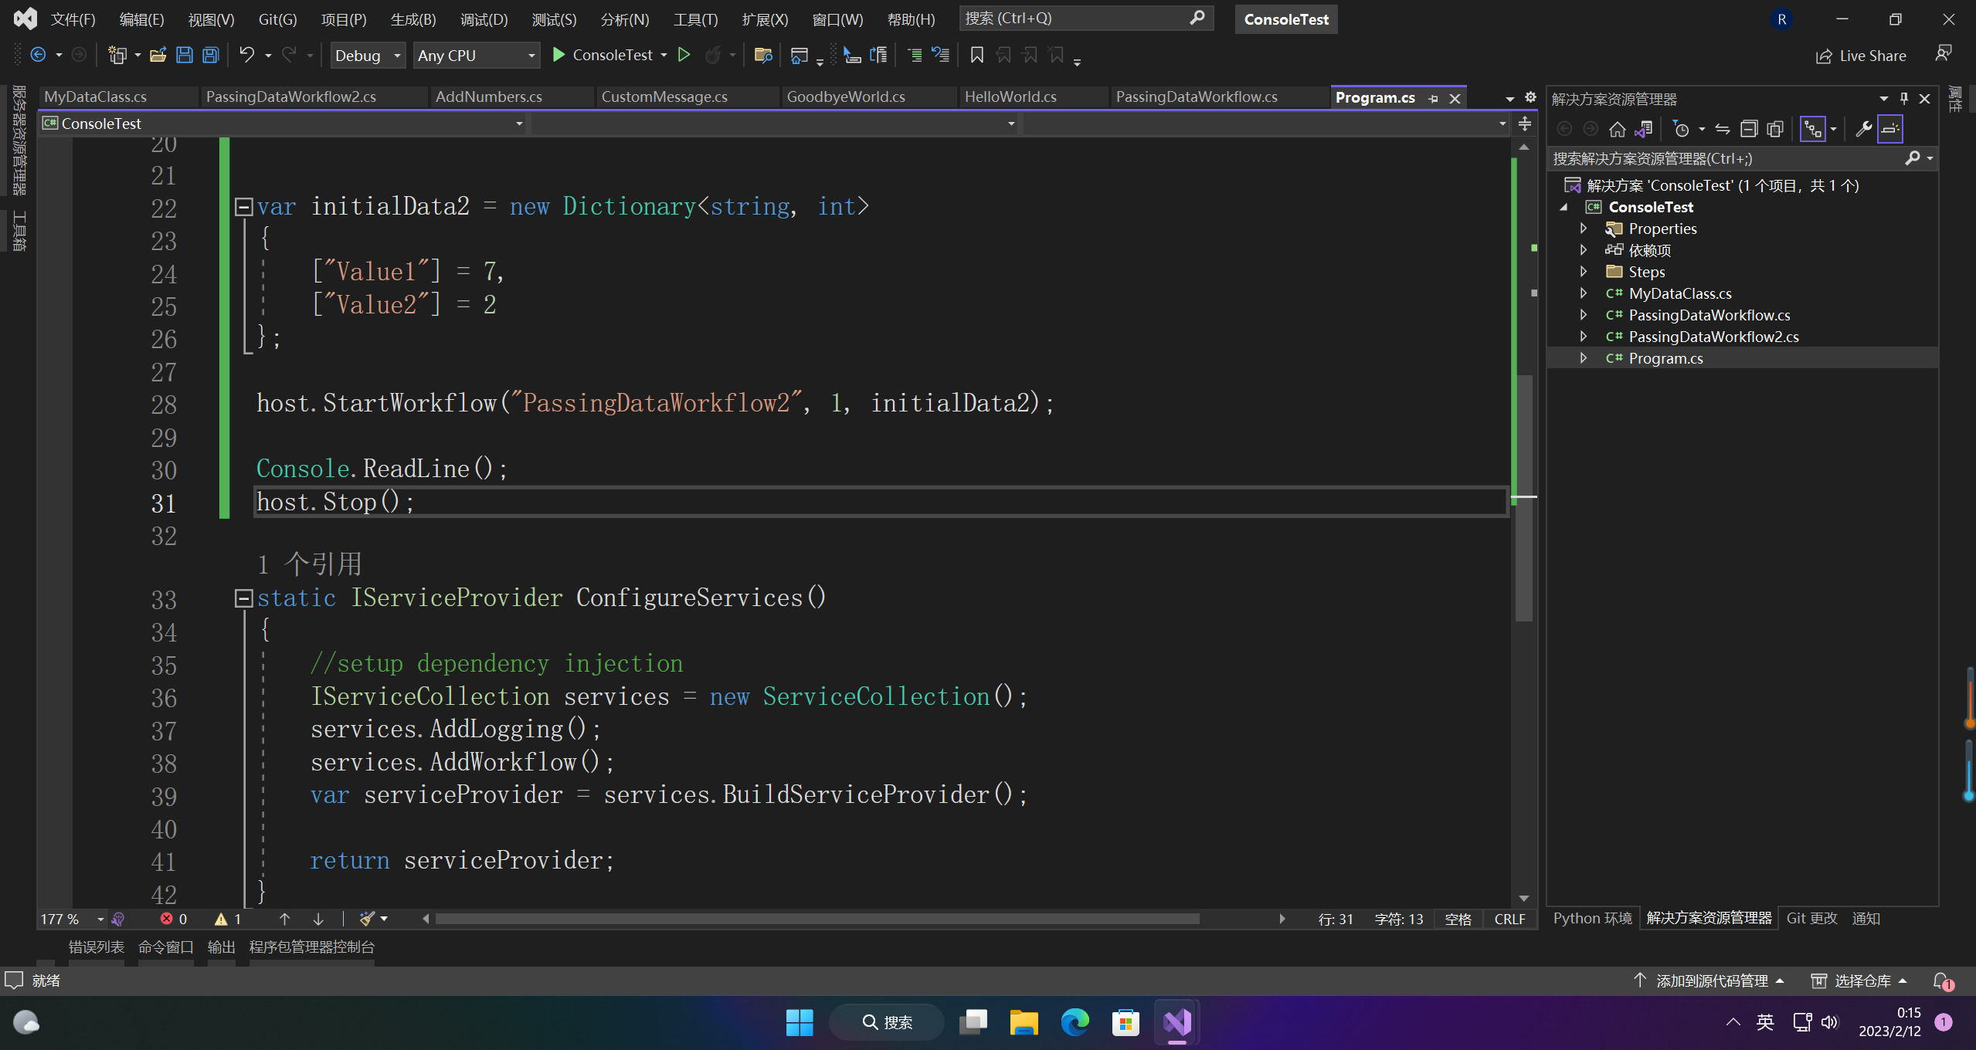Toggle the preview selected items button
1976x1050 pixels.
tap(1889, 129)
